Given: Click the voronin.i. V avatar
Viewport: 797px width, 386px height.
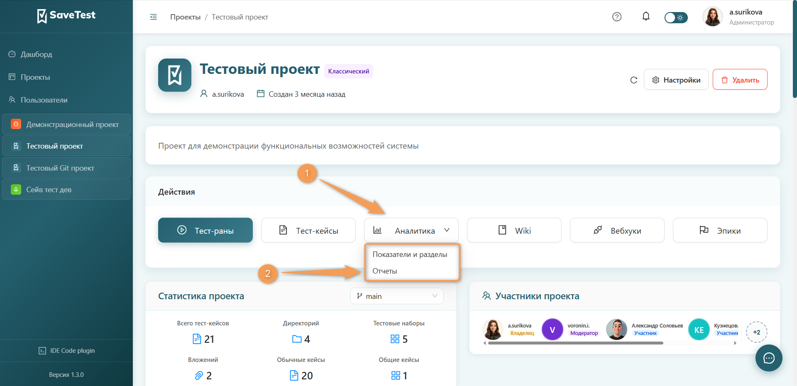Looking at the screenshot, I should pos(553,330).
